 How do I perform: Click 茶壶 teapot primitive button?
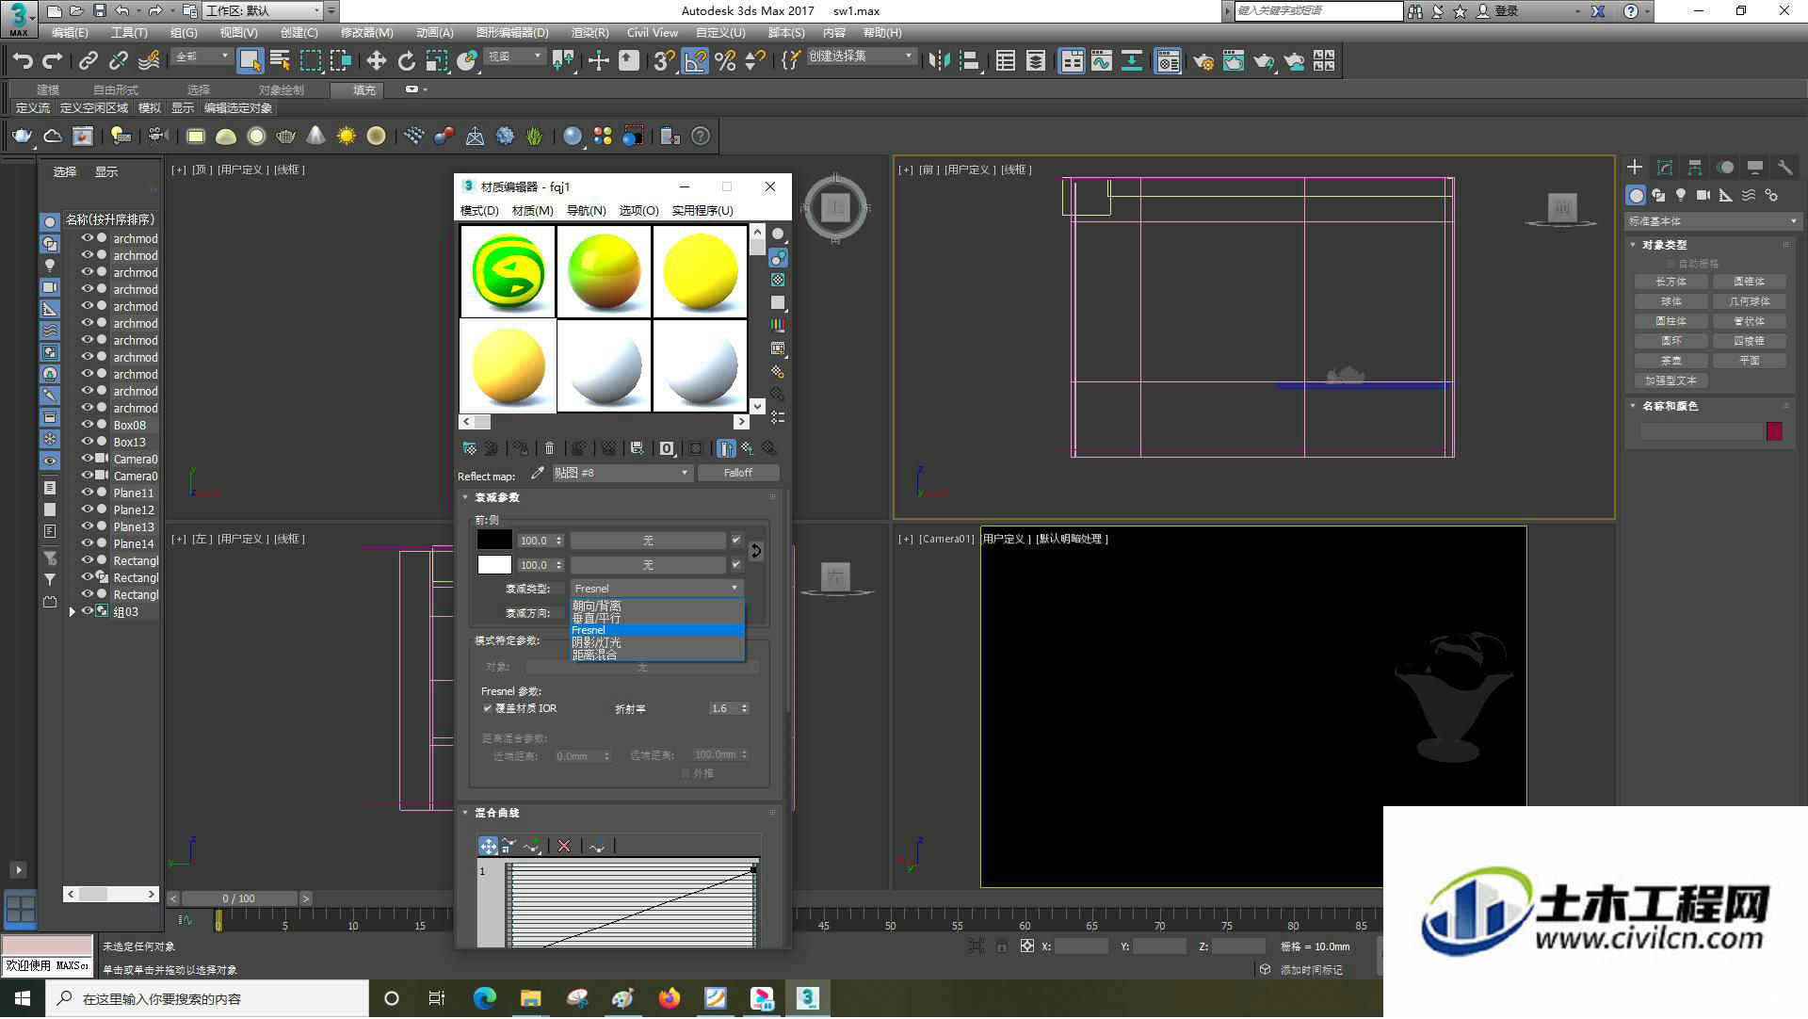click(1671, 361)
